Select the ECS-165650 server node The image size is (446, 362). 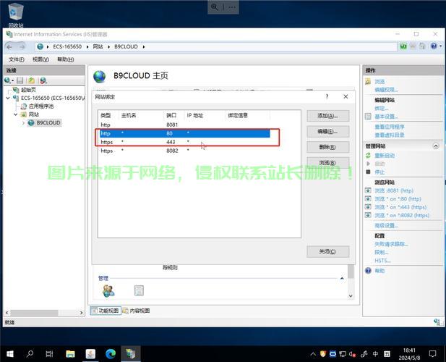click(52, 98)
